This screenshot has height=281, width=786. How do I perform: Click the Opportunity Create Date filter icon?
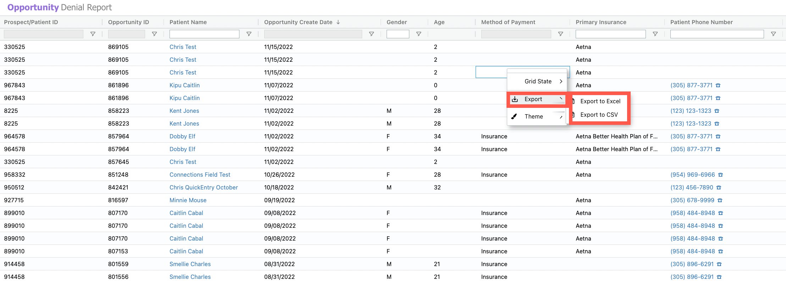coord(371,34)
